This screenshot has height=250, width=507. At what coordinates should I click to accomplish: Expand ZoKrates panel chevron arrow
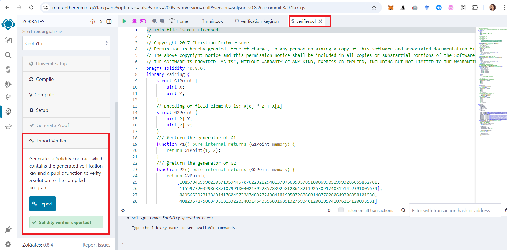[101, 22]
